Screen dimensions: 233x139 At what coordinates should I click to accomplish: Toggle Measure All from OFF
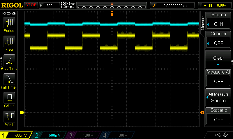(x=218, y=78)
